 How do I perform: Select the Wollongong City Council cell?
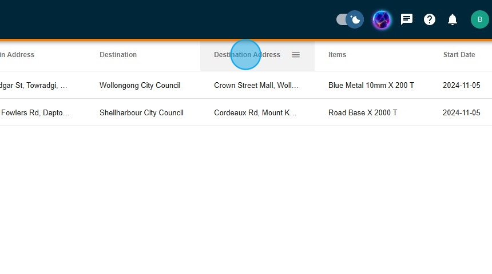click(x=140, y=86)
